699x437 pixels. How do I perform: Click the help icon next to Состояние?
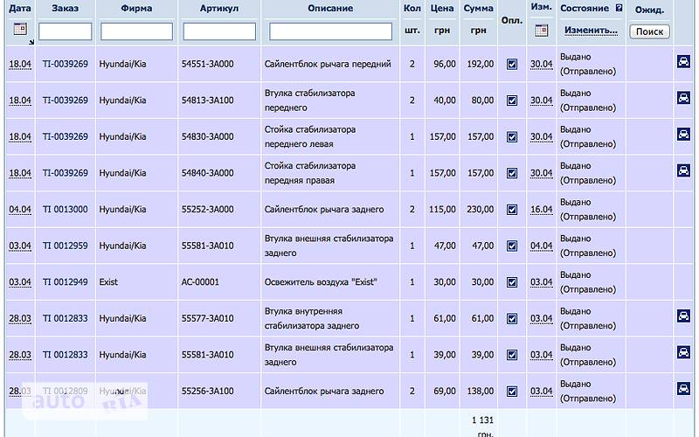click(619, 8)
